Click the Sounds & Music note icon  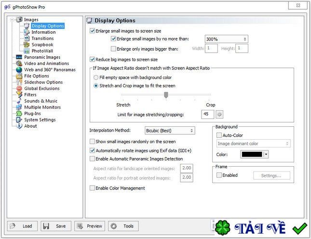coord(19,101)
